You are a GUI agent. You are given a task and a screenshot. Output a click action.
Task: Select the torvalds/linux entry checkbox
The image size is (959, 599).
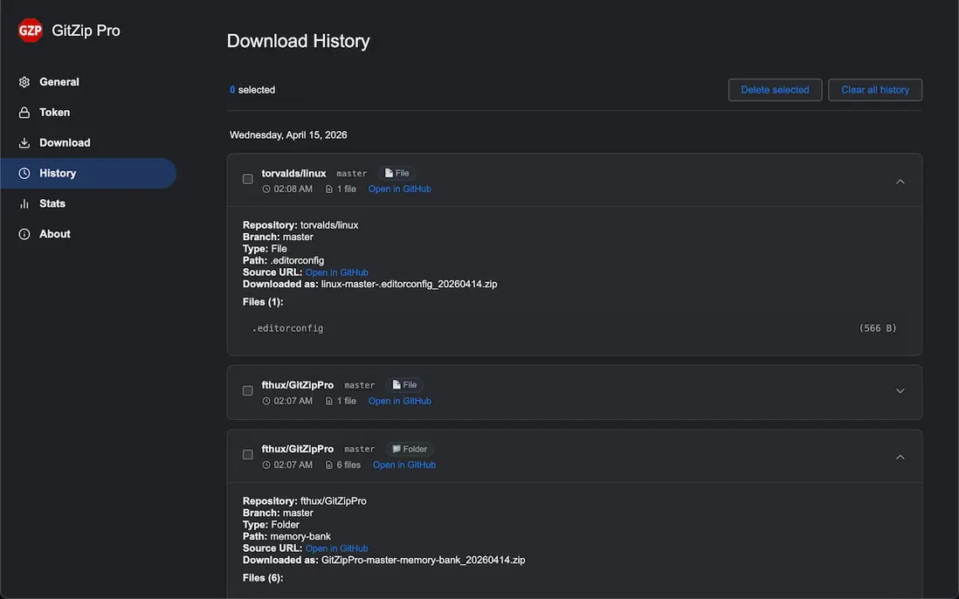coord(248,179)
